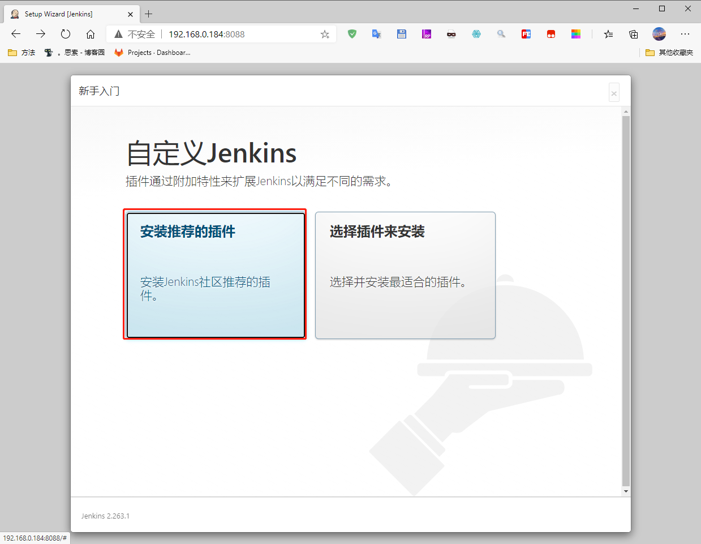Click the magnifier extension icon
This screenshot has height=544, width=701.
click(x=501, y=34)
